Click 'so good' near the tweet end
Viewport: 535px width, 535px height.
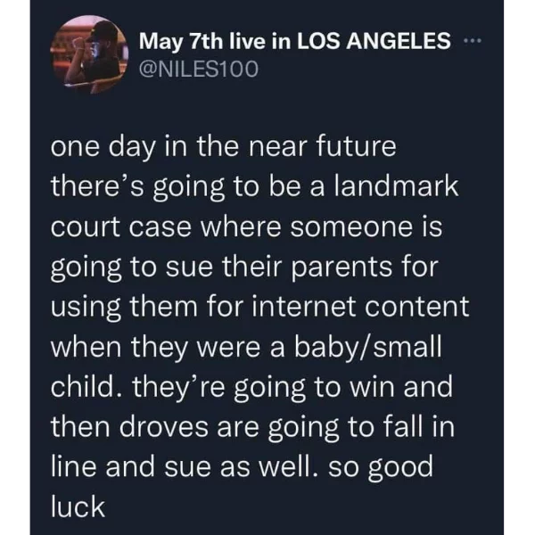(381, 468)
